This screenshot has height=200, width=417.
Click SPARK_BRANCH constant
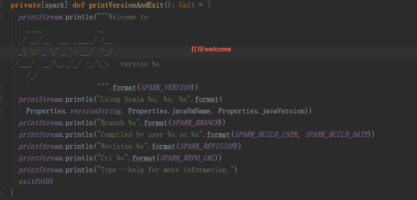pyautogui.click(x=196, y=123)
